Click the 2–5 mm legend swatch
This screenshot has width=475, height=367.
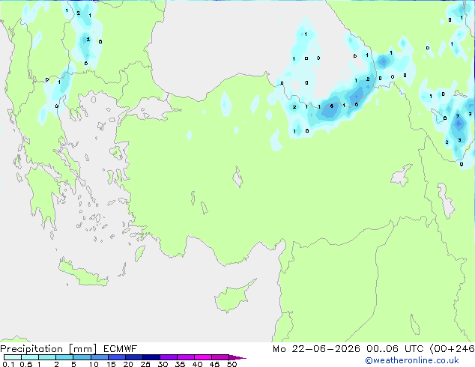[x=64, y=357]
